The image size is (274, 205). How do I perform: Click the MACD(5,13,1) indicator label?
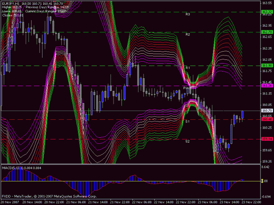click(12, 168)
